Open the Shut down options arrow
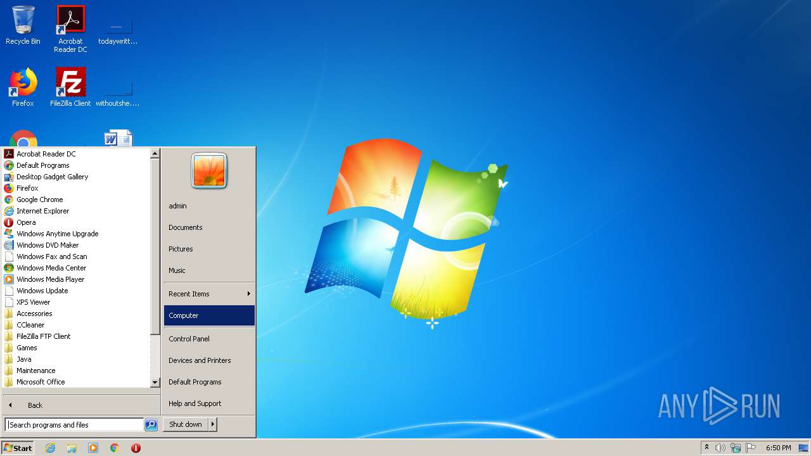This screenshot has width=811, height=456. [213, 424]
